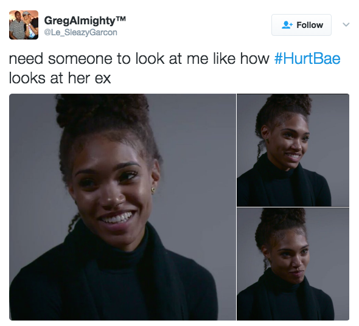Click the trademark symbol after GregAlmighty
The image size is (359, 326).
tap(121, 18)
